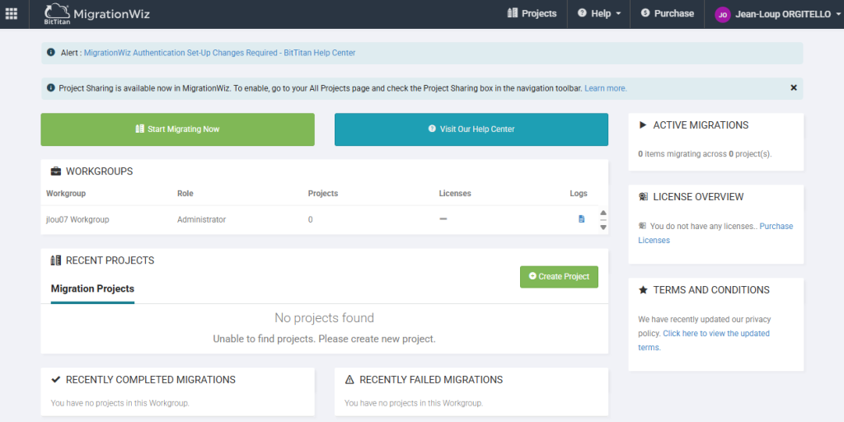844x422 pixels.
Task: Click Recently Completed Migrations checkmark icon
Action: click(55, 380)
